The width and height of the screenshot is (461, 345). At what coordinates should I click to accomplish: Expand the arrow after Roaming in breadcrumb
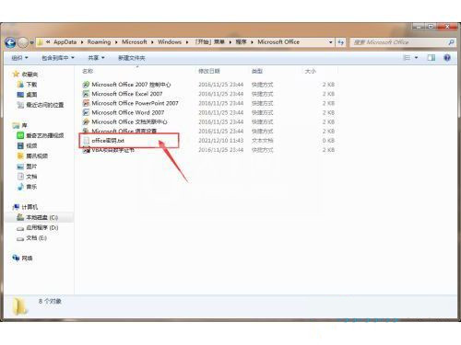(116, 42)
